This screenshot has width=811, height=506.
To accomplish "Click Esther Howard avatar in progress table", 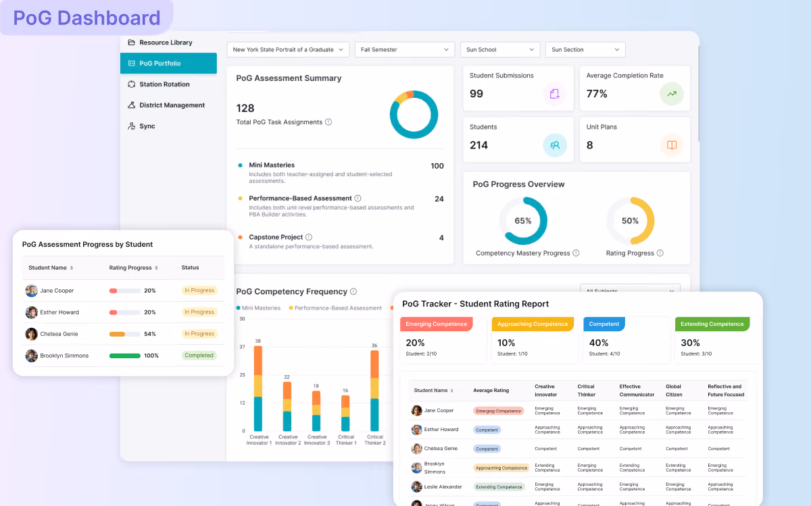I will click(x=32, y=312).
